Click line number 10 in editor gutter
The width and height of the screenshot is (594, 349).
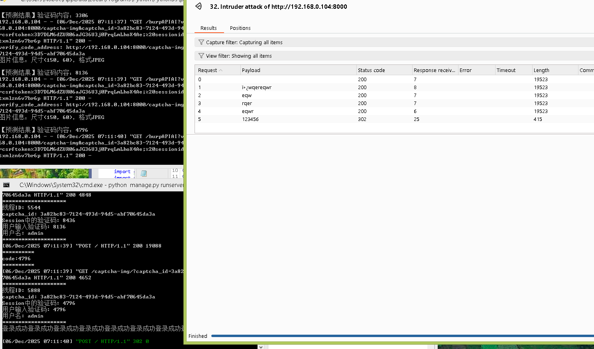tap(175, 170)
